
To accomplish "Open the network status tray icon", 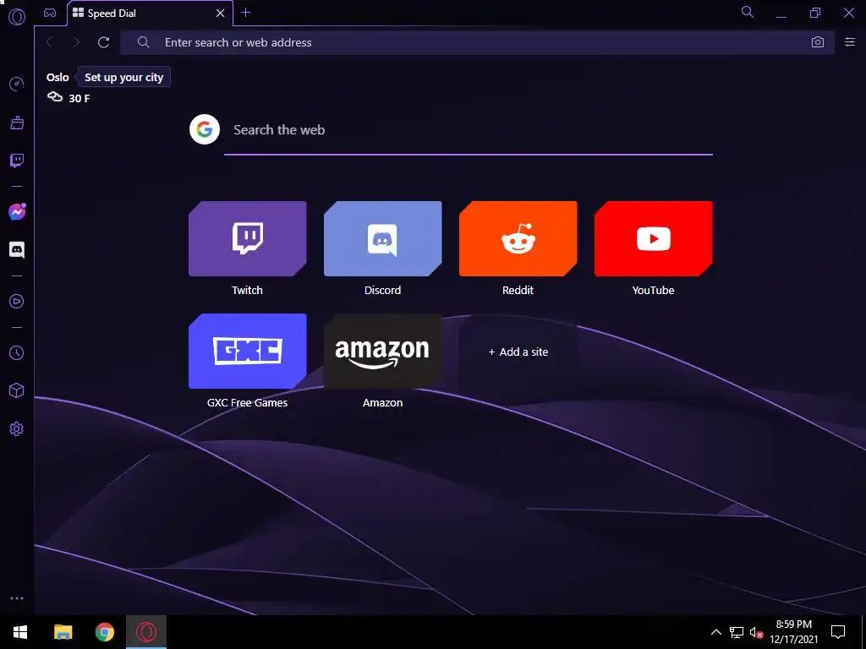I will 737,632.
